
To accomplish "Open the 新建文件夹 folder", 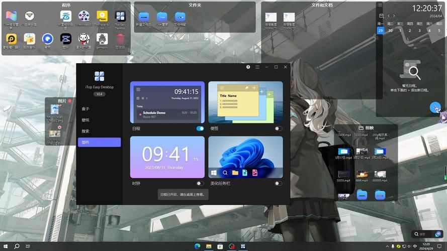I will [144, 17].
